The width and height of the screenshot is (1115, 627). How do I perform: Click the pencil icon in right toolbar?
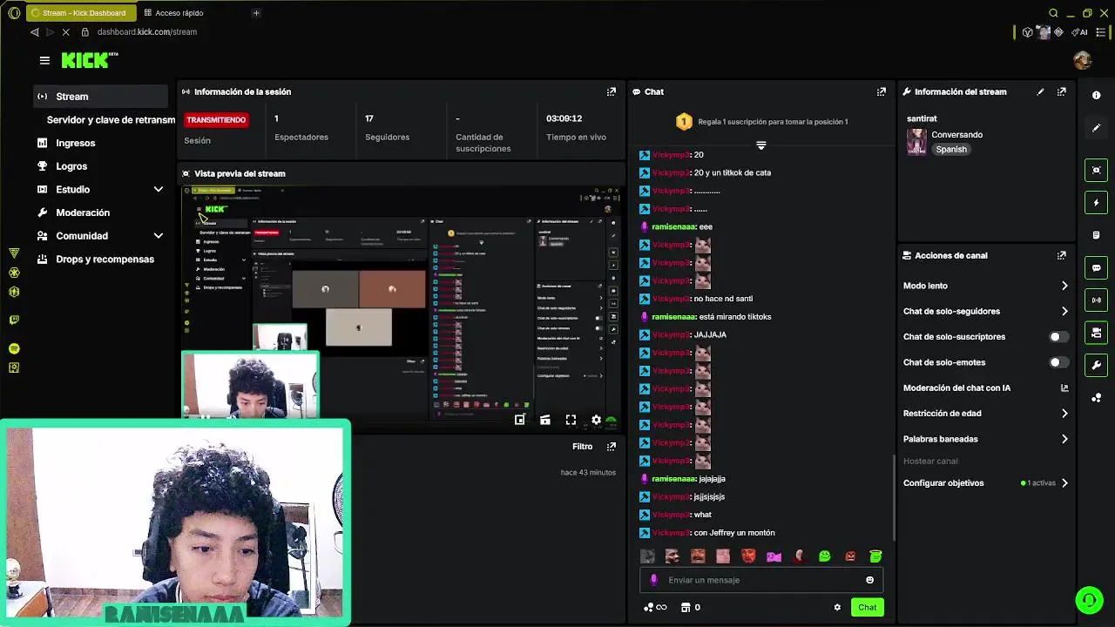[1097, 128]
